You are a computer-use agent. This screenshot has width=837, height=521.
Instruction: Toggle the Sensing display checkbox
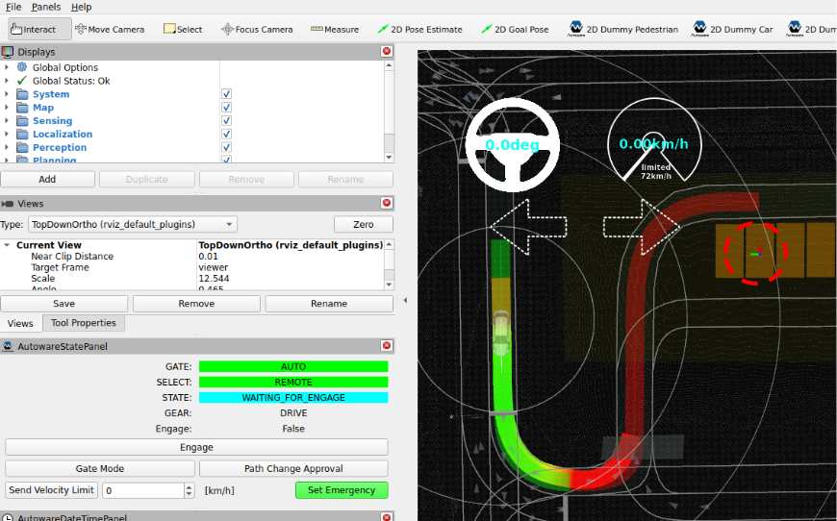coord(226,121)
